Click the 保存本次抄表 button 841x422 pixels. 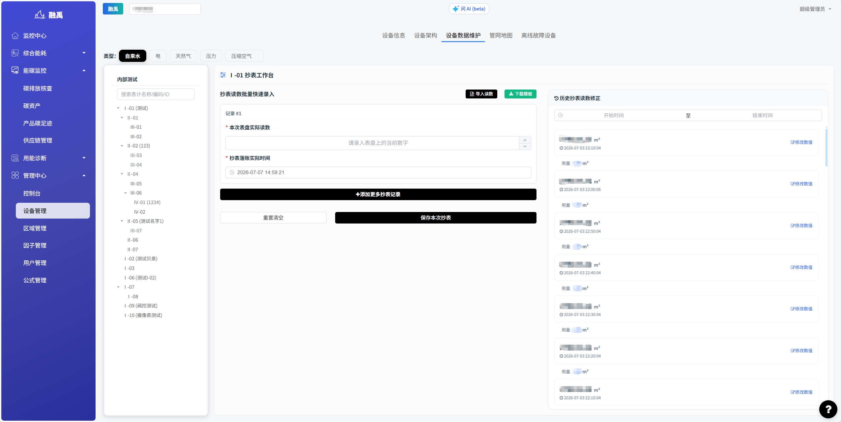pos(436,218)
